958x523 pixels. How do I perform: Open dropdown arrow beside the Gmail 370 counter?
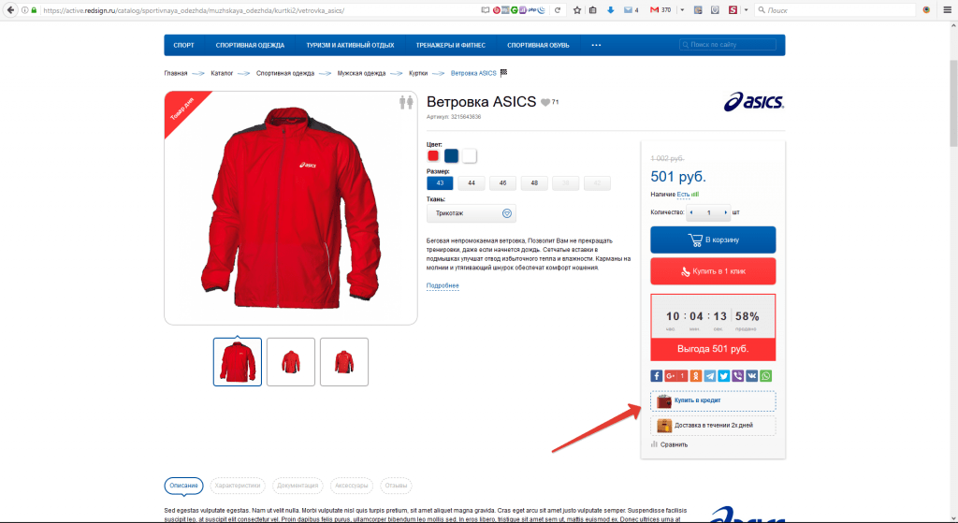[682, 9]
